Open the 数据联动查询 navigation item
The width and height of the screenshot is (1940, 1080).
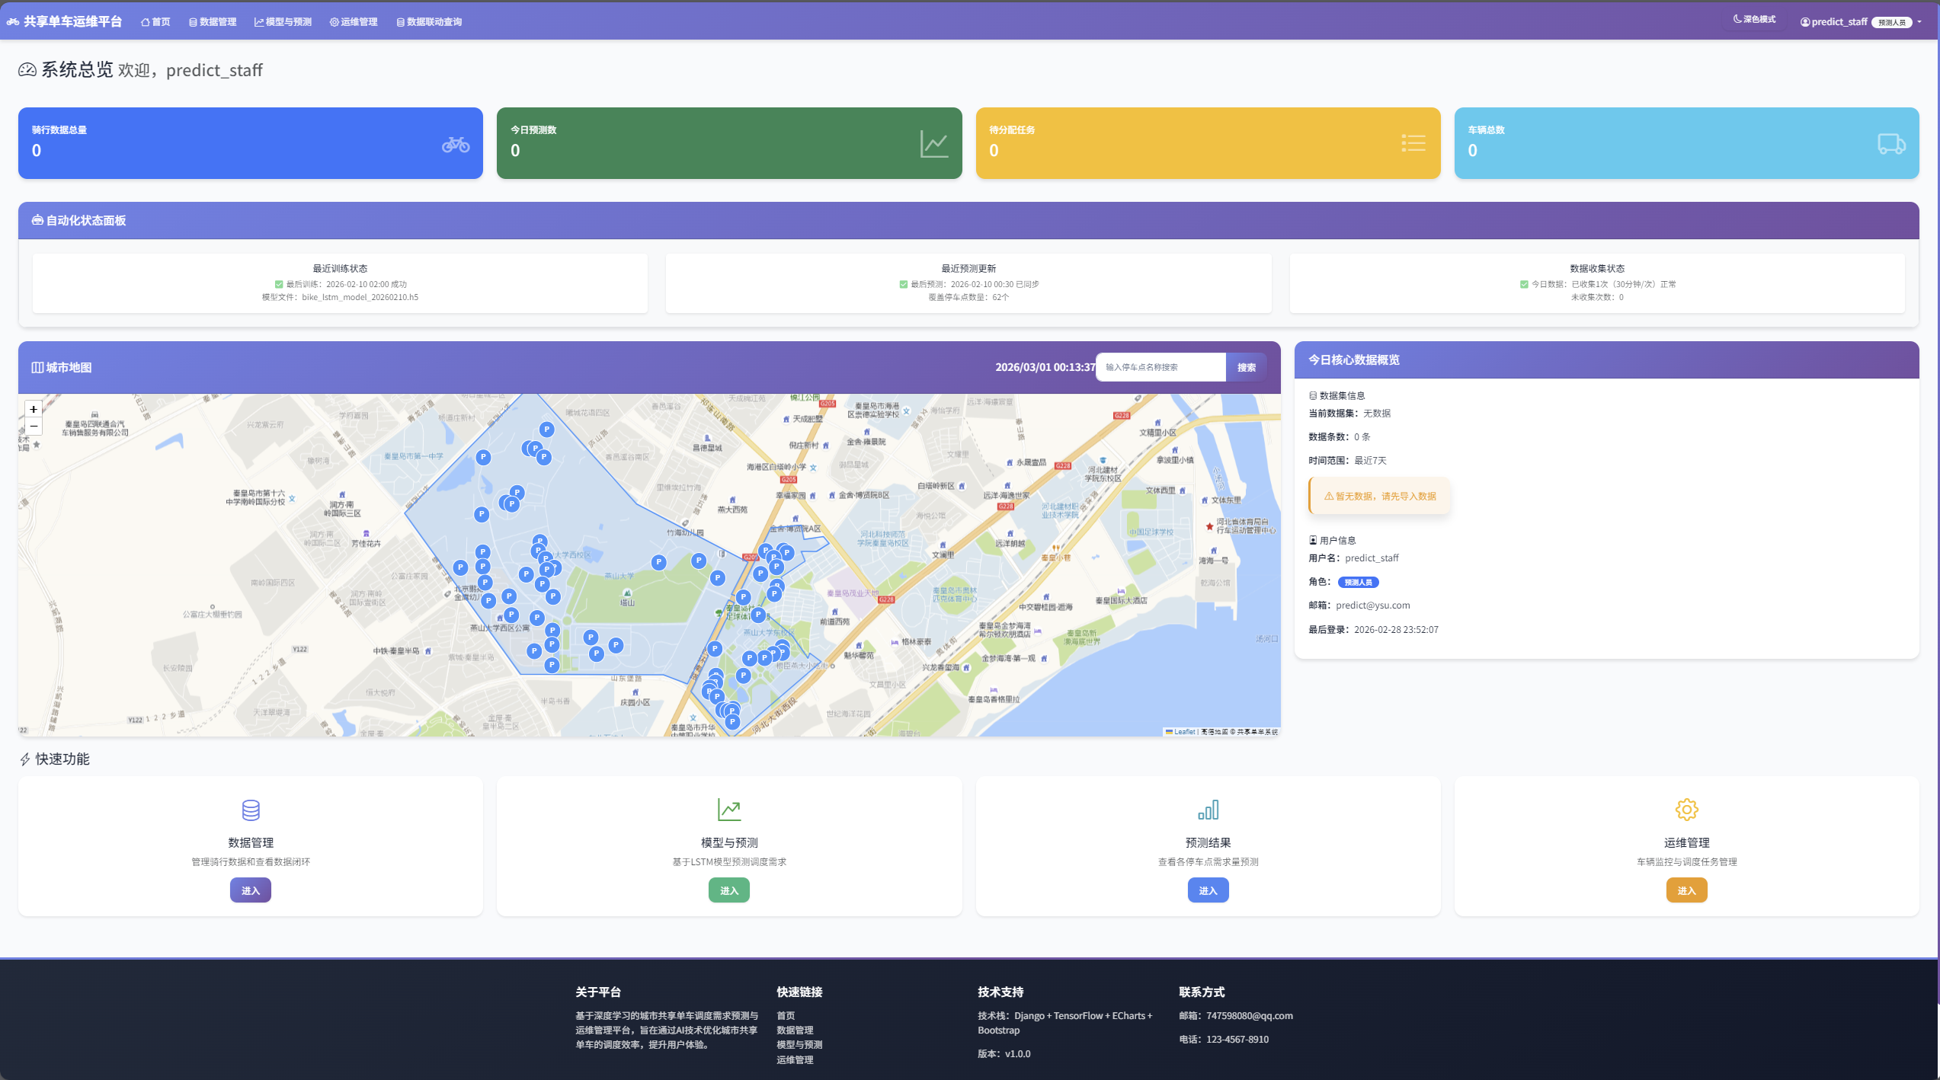click(x=429, y=22)
